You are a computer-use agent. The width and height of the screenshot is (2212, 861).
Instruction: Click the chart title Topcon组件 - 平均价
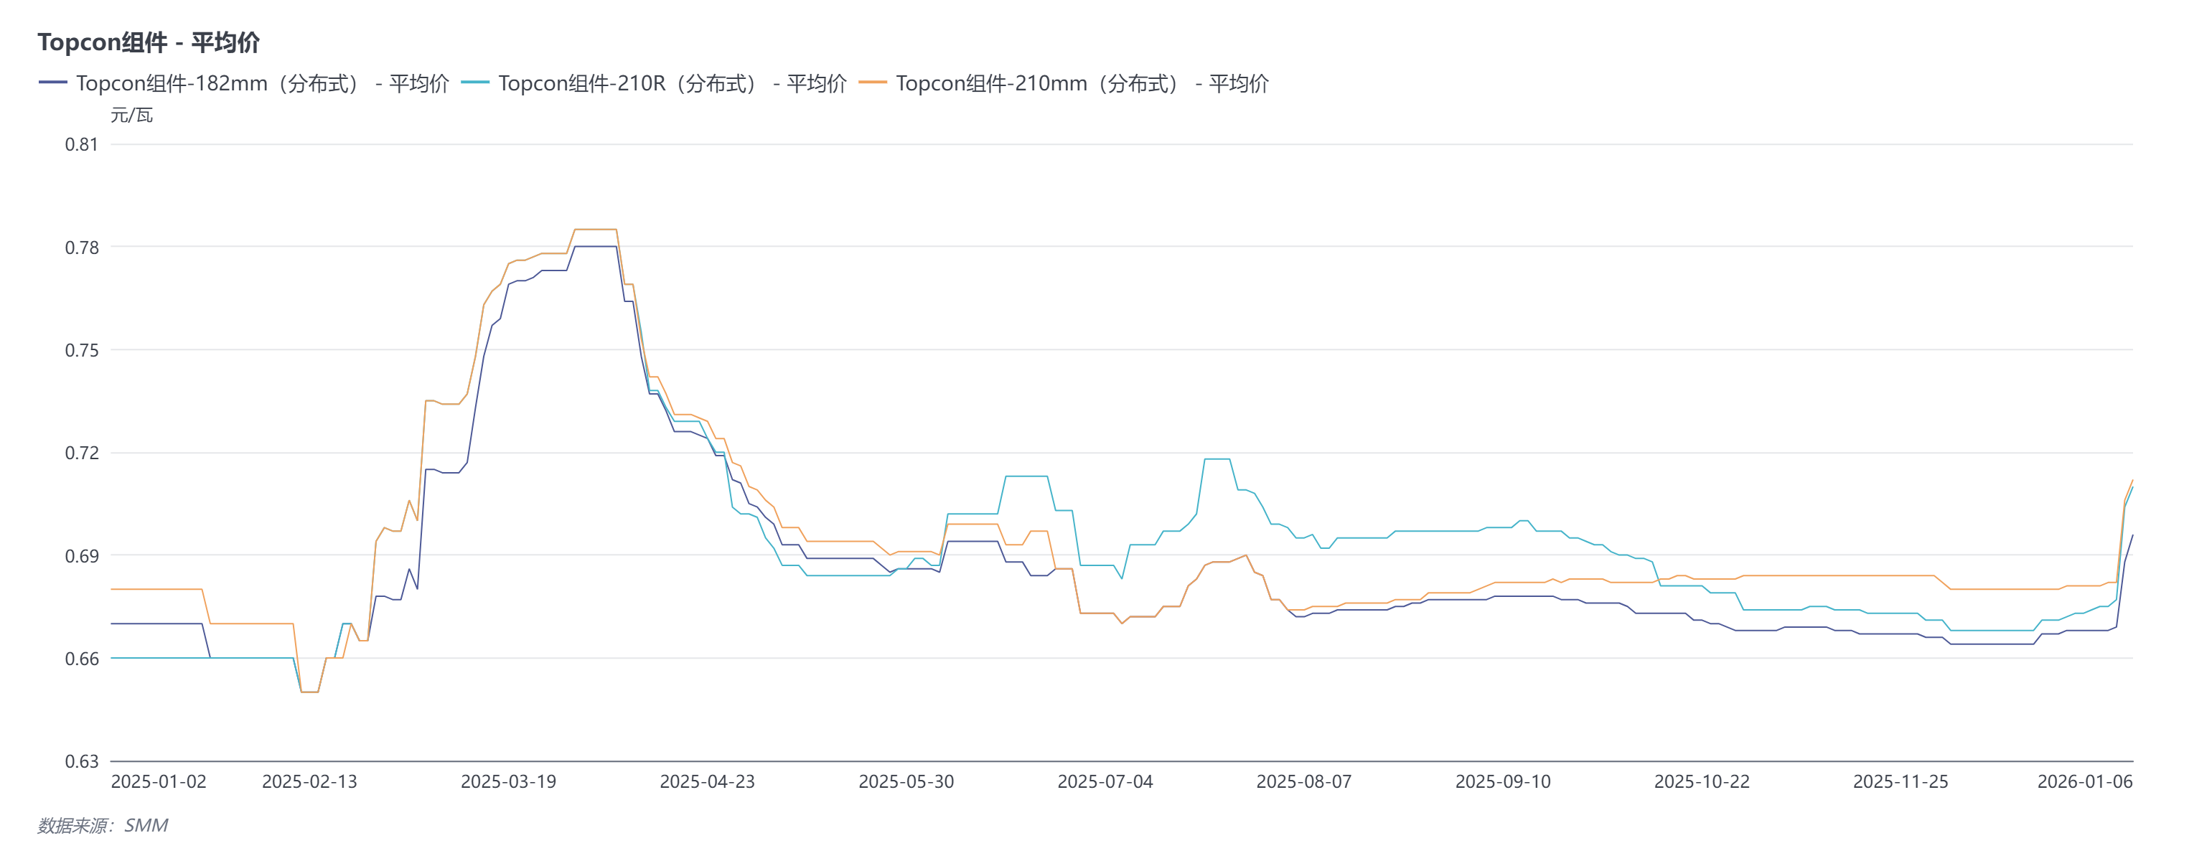click(x=149, y=42)
